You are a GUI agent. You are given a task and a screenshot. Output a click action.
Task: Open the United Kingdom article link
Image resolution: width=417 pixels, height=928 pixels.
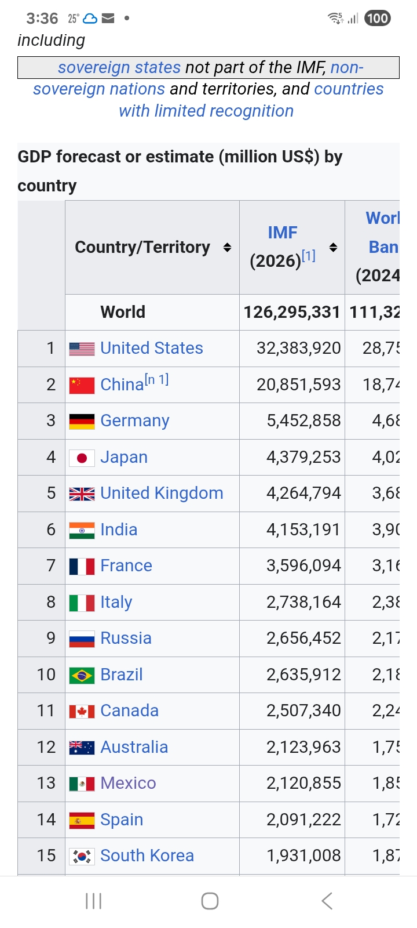tap(162, 493)
